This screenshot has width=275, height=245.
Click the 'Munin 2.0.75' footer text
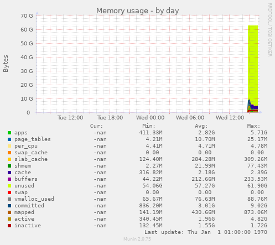137,239
